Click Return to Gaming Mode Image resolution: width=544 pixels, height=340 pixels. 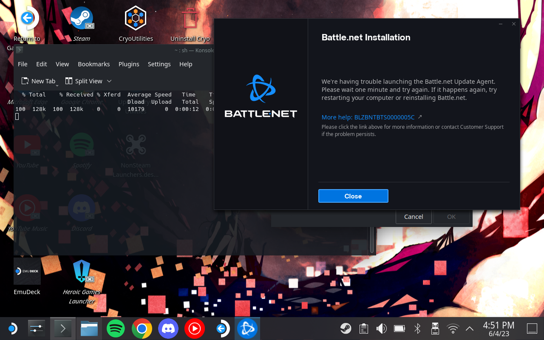pos(27,18)
